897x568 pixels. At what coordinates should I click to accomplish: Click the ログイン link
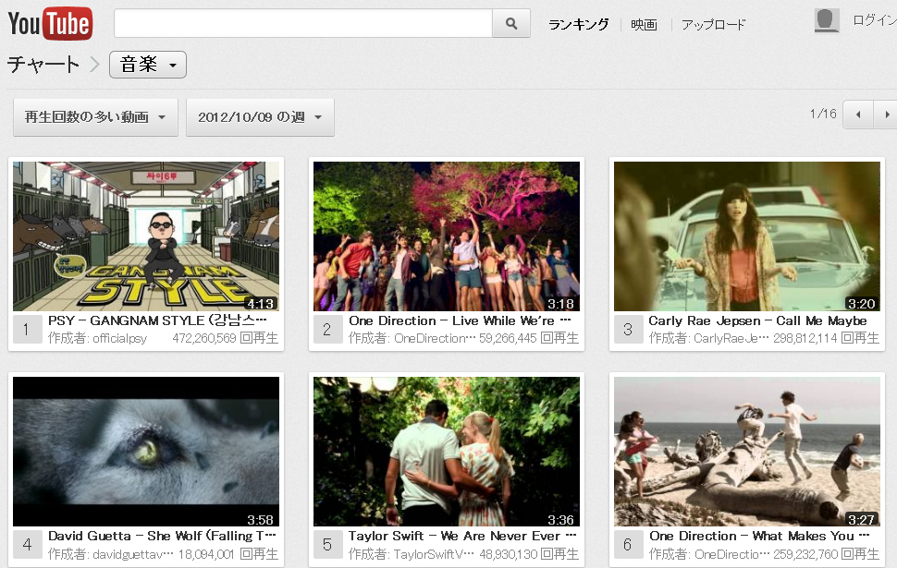tap(874, 20)
